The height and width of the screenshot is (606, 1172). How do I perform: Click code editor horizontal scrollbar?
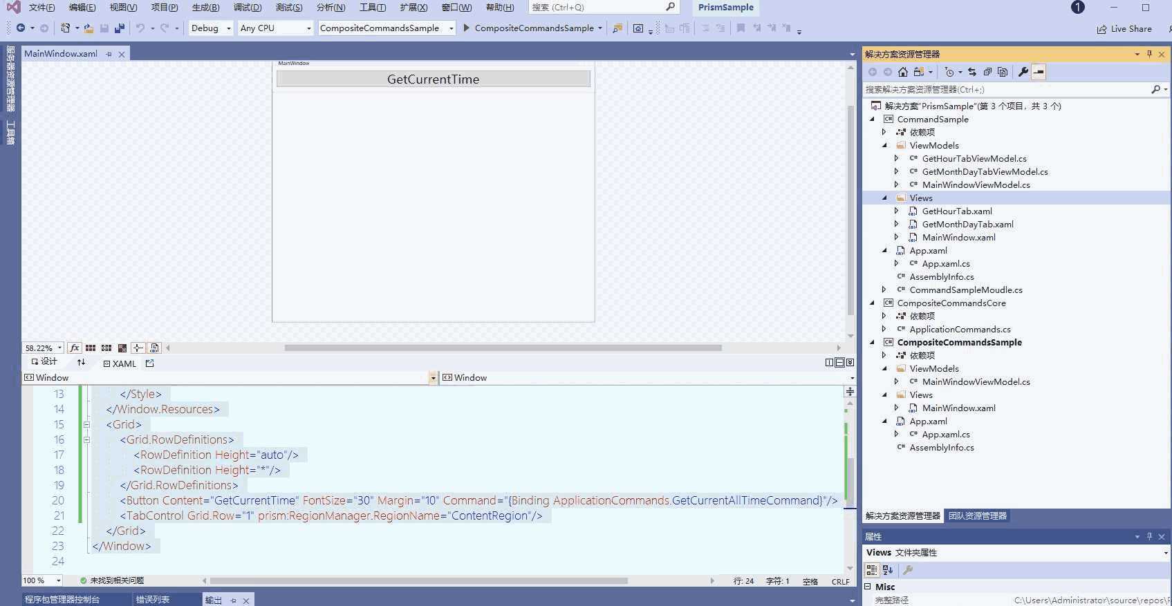[418, 580]
